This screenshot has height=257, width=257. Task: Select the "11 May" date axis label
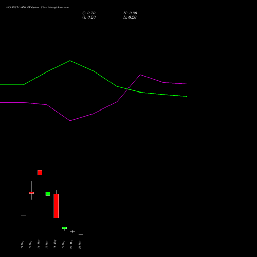[x=22, y=244]
